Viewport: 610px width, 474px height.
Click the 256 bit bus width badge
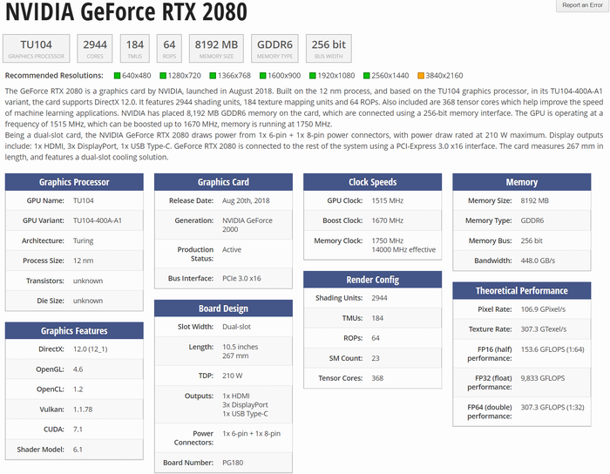coord(329,48)
